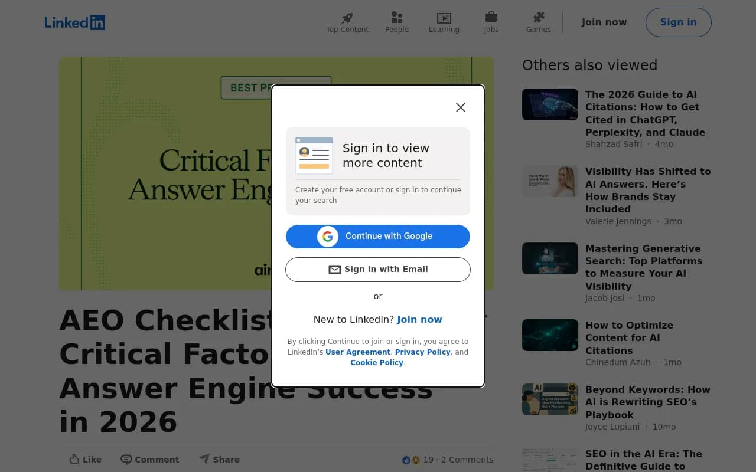Open 'Beyond Keywords' article title
The height and width of the screenshot is (472, 756).
pos(648,402)
